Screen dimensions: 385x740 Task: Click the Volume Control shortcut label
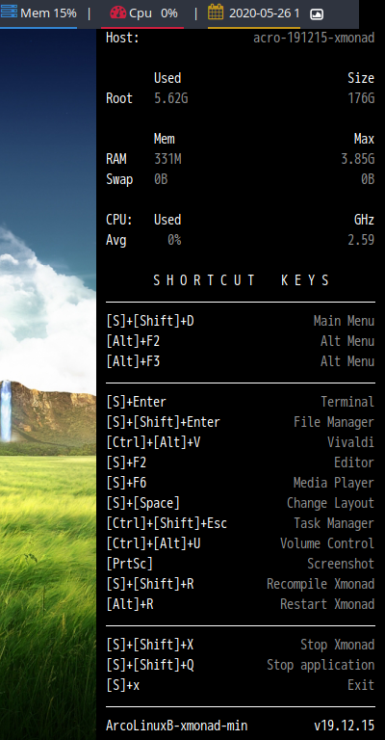[x=327, y=543]
